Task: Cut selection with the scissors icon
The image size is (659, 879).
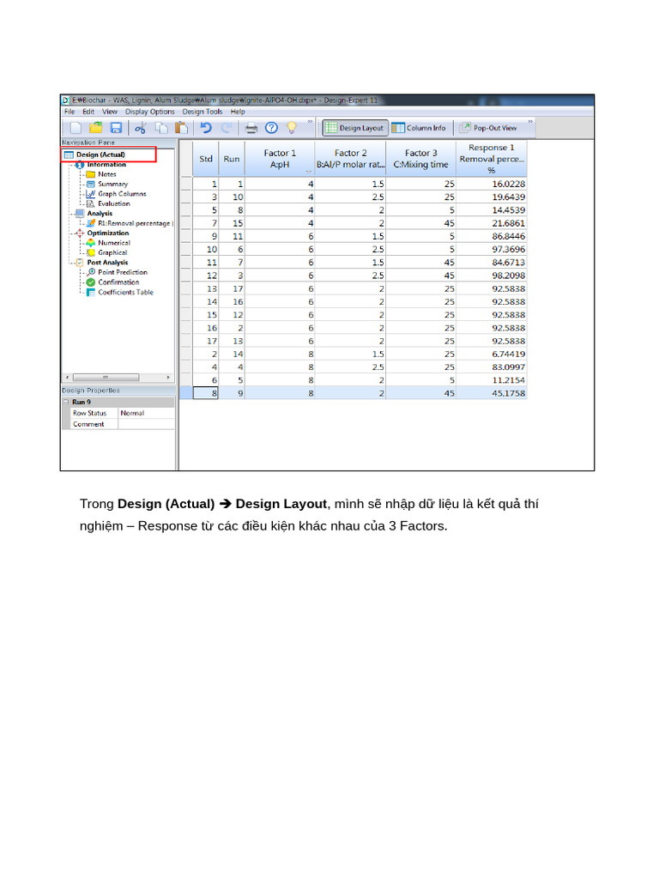Action: [x=140, y=129]
